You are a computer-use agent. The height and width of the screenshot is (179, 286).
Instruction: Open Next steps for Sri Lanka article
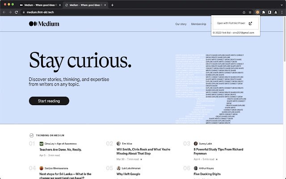tap(65, 176)
